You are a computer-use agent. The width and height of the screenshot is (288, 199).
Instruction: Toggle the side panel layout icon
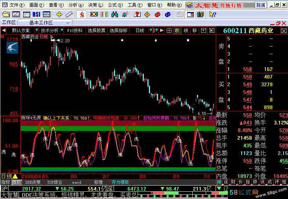(x=190, y=14)
